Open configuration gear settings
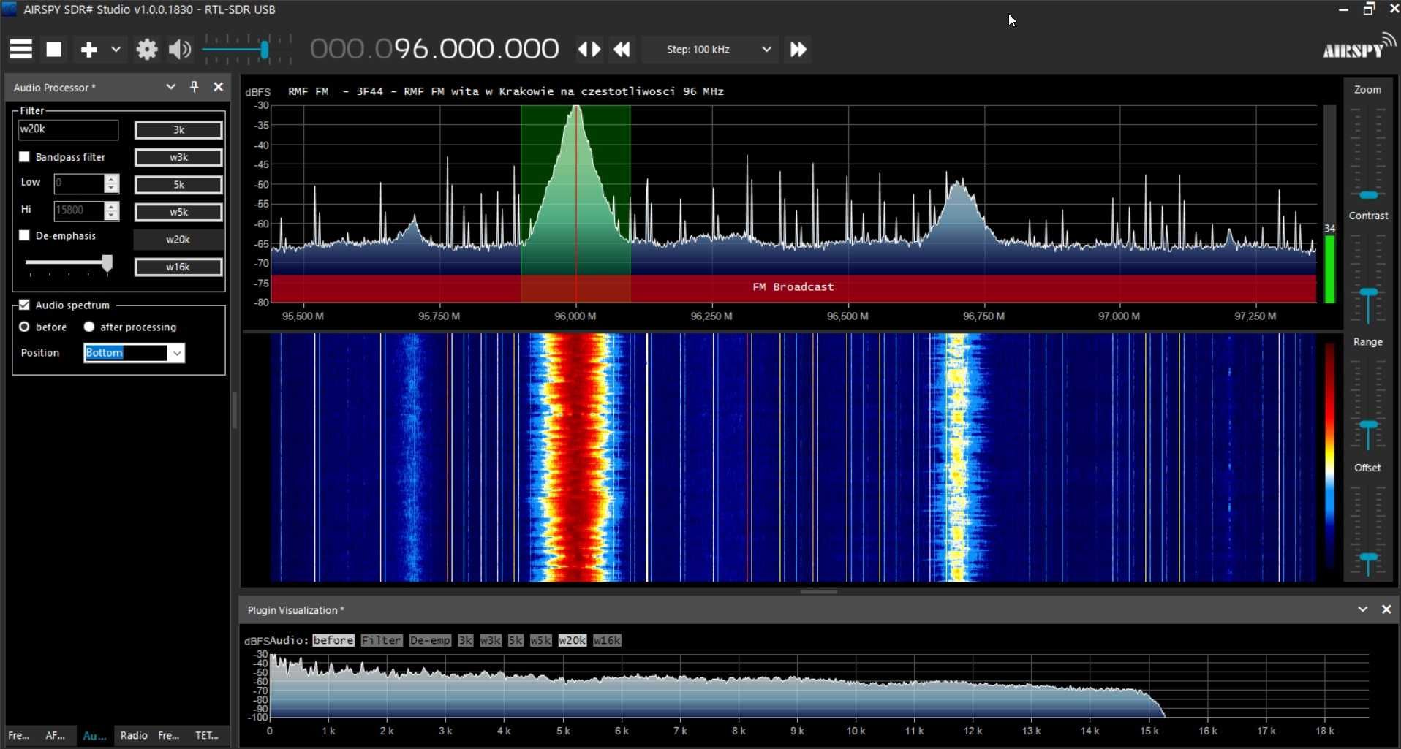The image size is (1401, 749). (147, 50)
